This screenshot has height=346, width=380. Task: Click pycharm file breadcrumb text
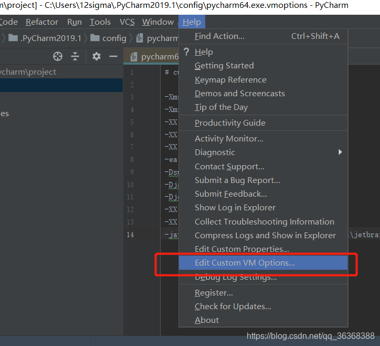163,38
